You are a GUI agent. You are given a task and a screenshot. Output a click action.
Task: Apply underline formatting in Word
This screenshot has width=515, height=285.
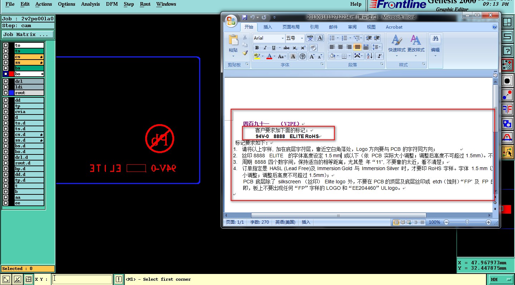pos(274,48)
